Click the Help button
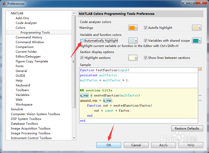The height and width of the screenshot is (153, 209). 191,145
